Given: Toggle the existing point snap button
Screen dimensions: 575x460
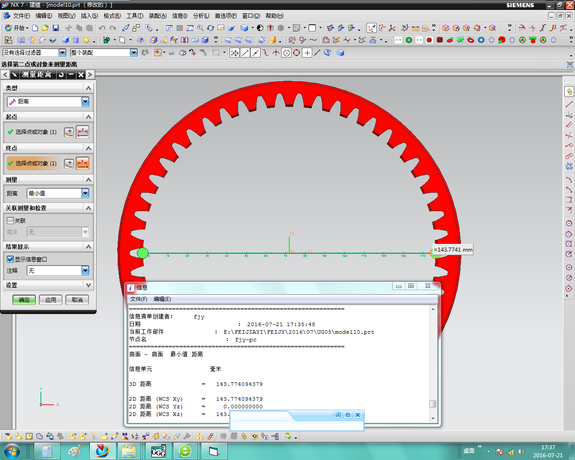Looking at the screenshot, I should 307,53.
